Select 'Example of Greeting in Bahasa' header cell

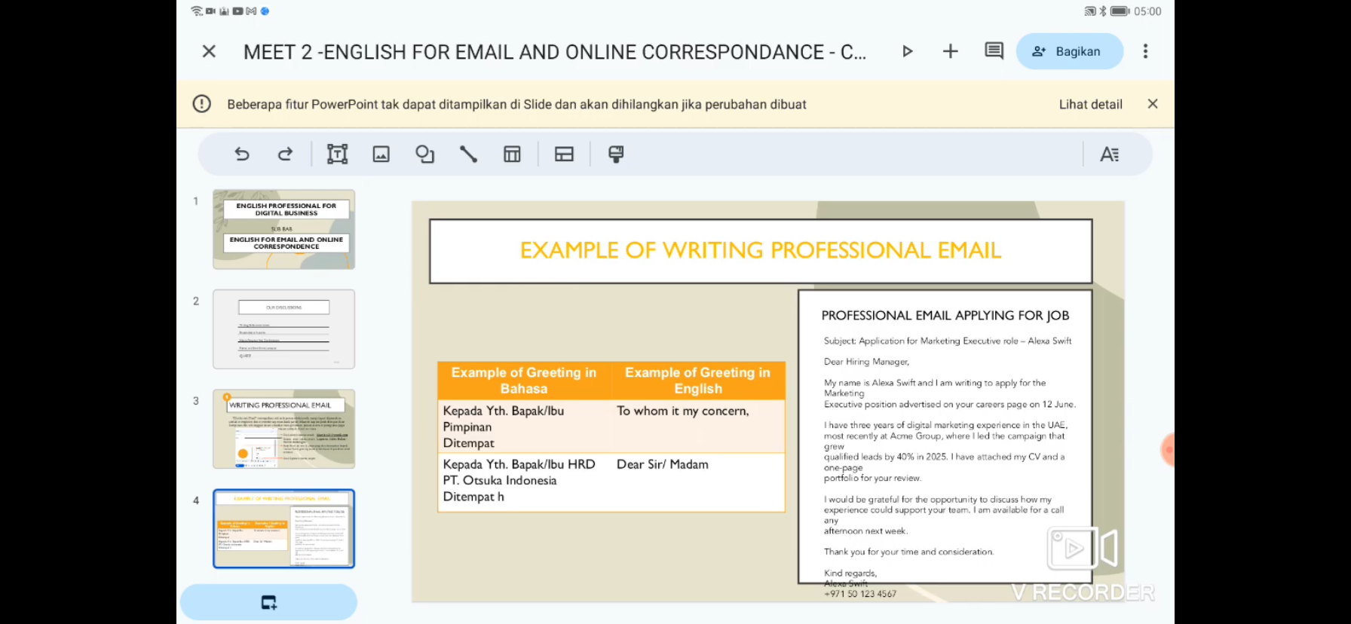(524, 381)
